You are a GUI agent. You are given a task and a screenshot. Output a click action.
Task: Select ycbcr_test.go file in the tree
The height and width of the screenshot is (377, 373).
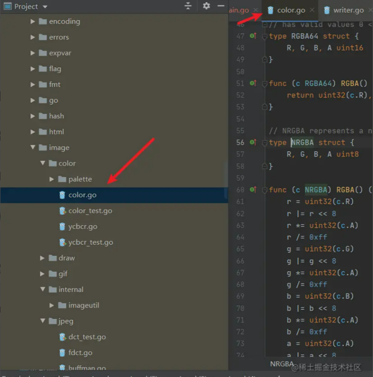(114, 242)
